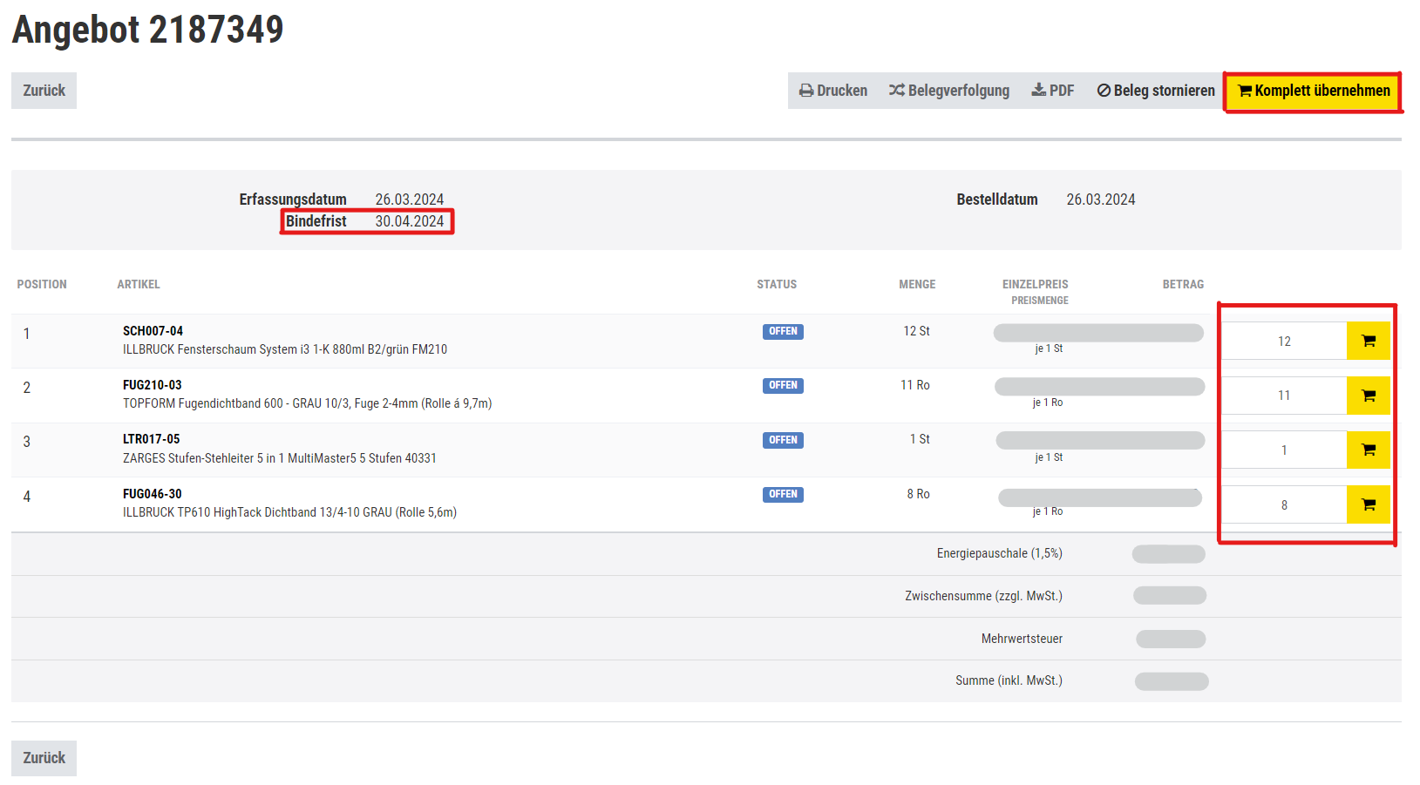The image size is (1420, 785).
Task: Add FUG210-03 Fugendichtband to cart
Action: point(1368,396)
